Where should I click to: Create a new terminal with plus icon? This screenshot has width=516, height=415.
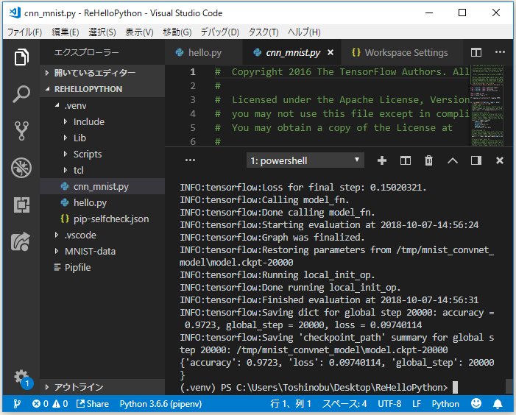(x=382, y=160)
